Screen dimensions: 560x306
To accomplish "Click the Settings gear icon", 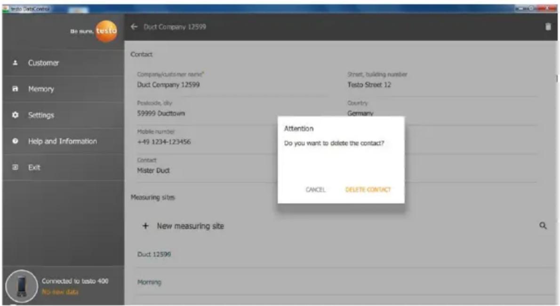I will coord(15,115).
